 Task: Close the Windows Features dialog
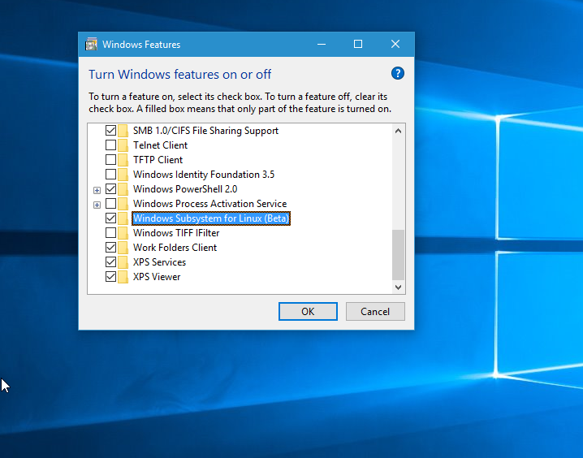point(395,44)
